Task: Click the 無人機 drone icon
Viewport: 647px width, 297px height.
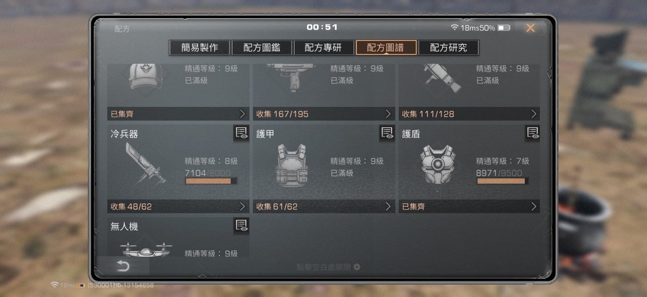Action: point(146,250)
